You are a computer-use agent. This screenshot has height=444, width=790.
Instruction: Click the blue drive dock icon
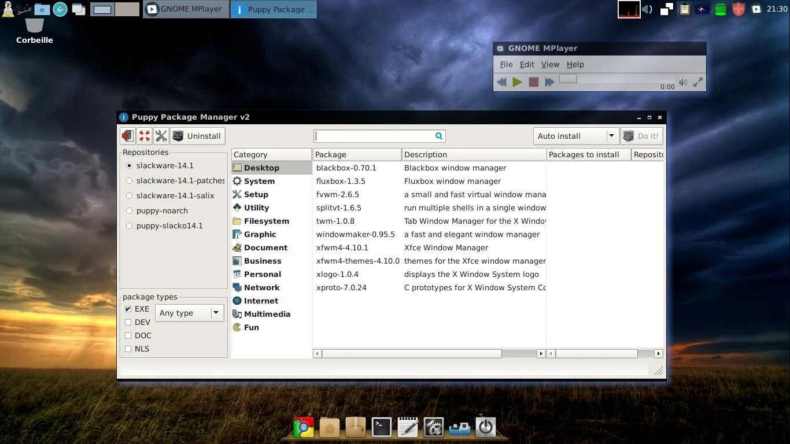point(460,428)
